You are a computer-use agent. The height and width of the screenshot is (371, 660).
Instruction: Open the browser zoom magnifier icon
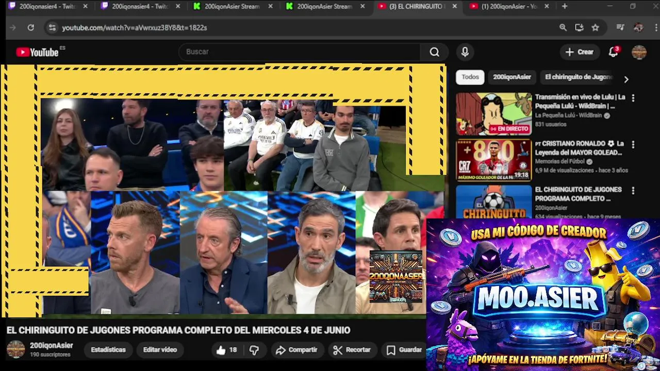(563, 28)
